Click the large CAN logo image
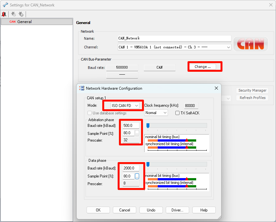276x222 pixels. (x=250, y=44)
